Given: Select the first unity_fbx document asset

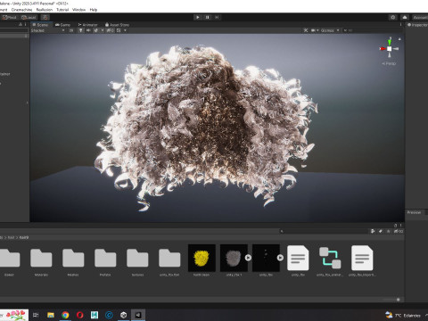Looking at the screenshot, I should pyautogui.click(x=298, y=258).
